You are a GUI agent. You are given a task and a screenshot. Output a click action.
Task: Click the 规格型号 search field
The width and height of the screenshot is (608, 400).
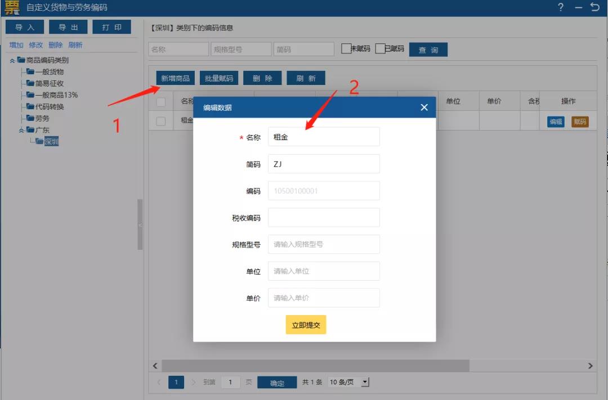241,49
